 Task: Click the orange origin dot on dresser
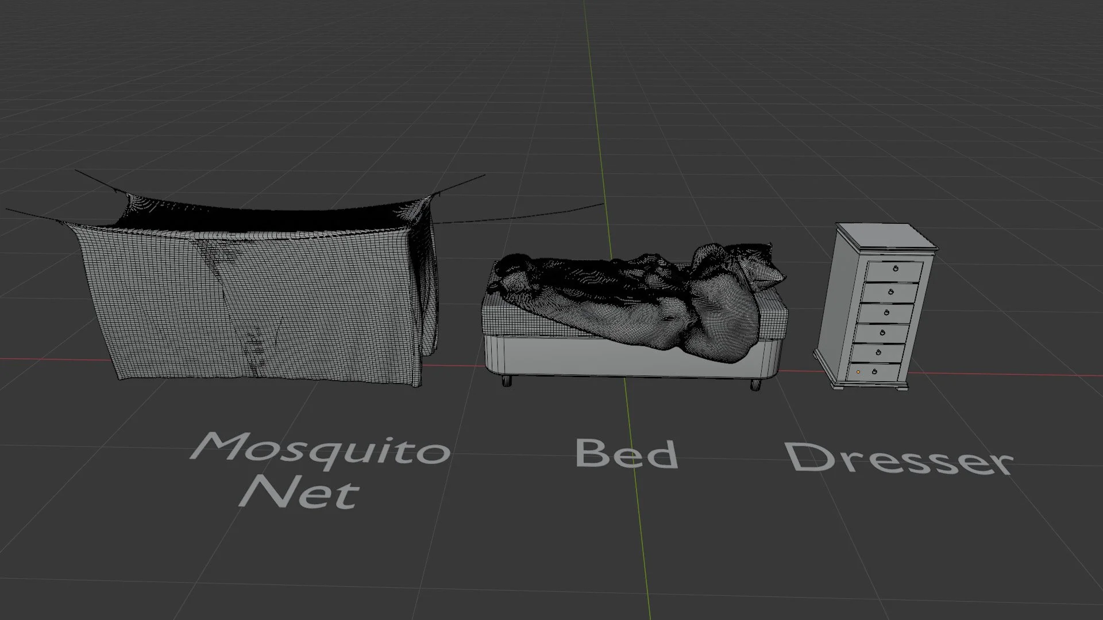coord(858,372)
